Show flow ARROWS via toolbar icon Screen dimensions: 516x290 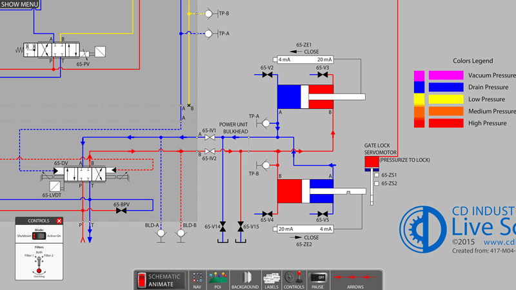[x=355, y=280]
